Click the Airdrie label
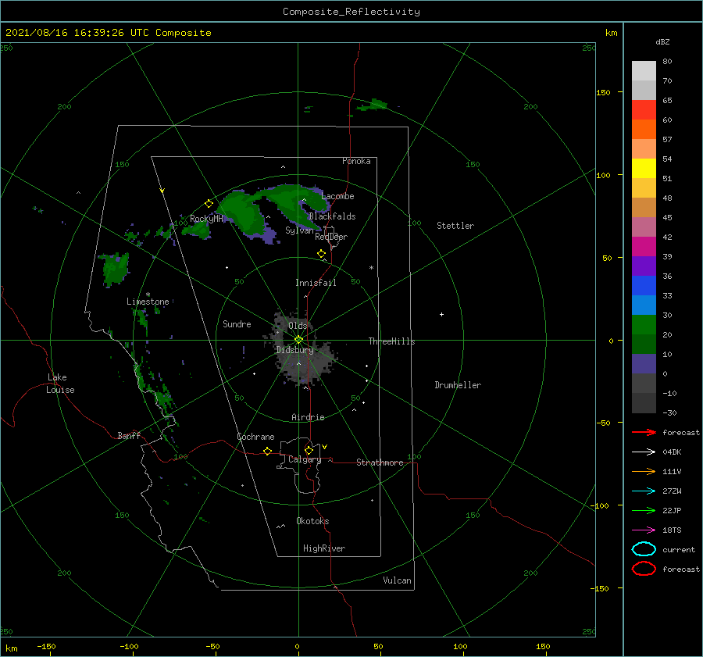 [x=308, y=417]
